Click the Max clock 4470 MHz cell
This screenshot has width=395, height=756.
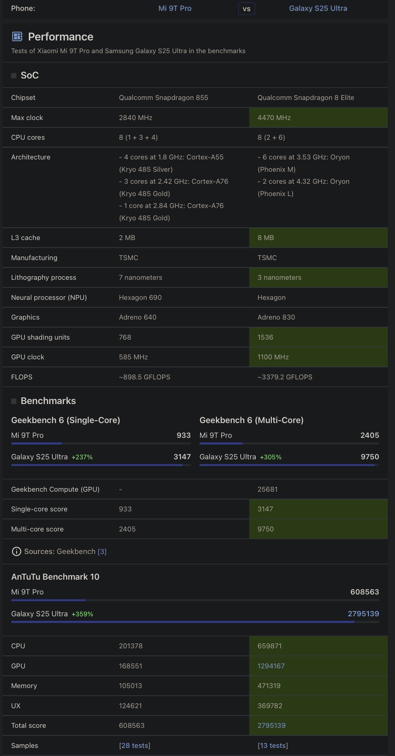[318, 118]
